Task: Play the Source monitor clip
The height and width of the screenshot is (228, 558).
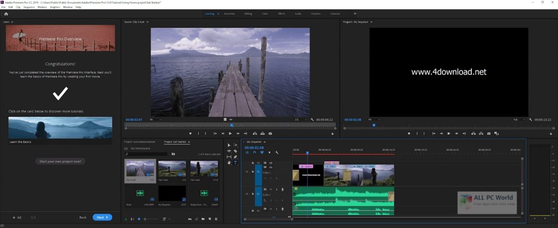Action: (231, 134)
